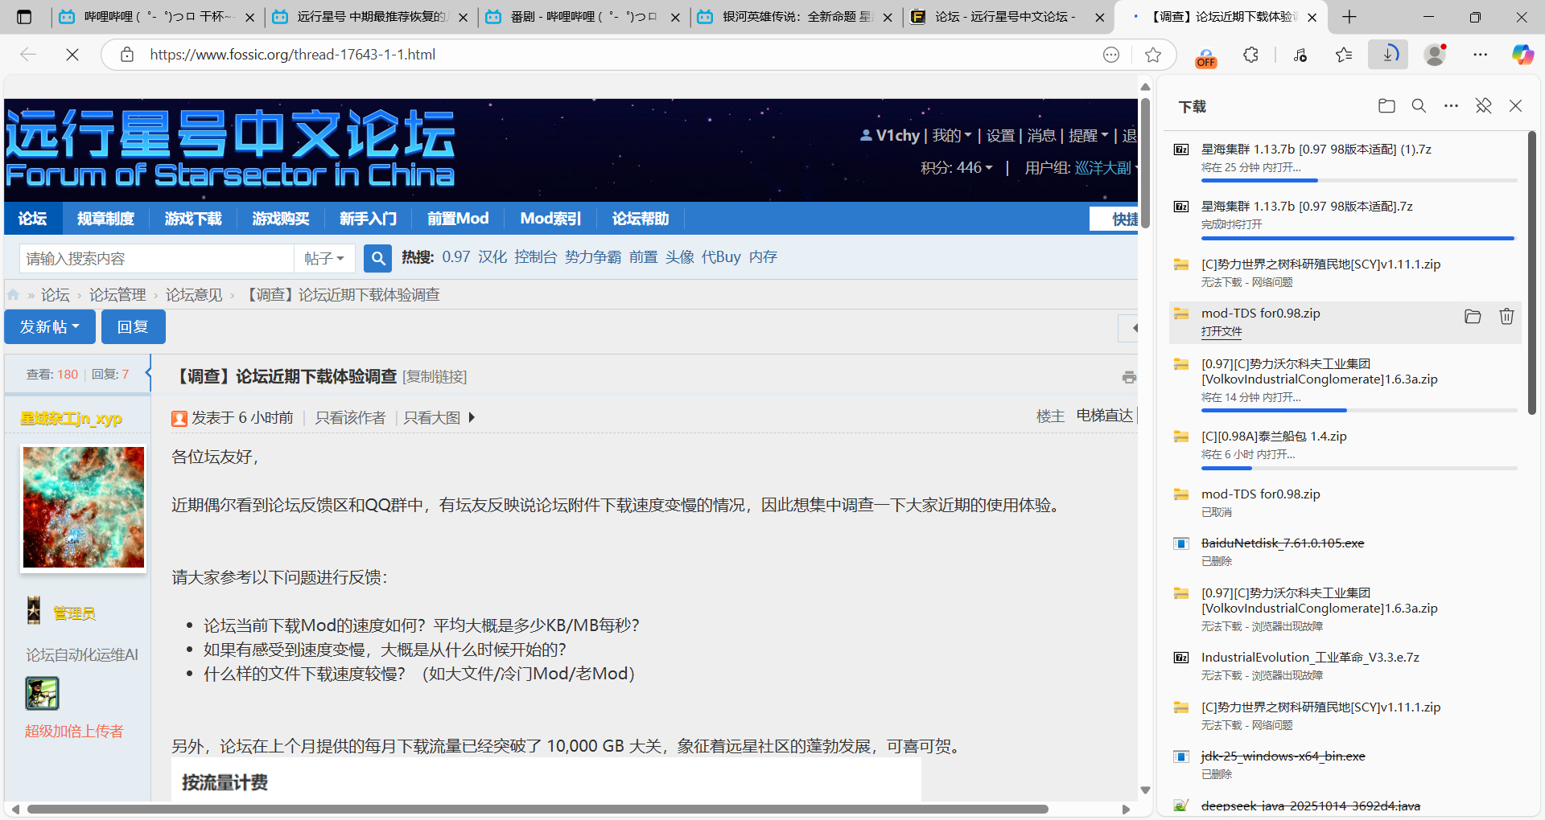Delete mod-TDS for0.98.zip with trash icon
Screen dimensions: 1545x820
click(x=1506, y=317)
